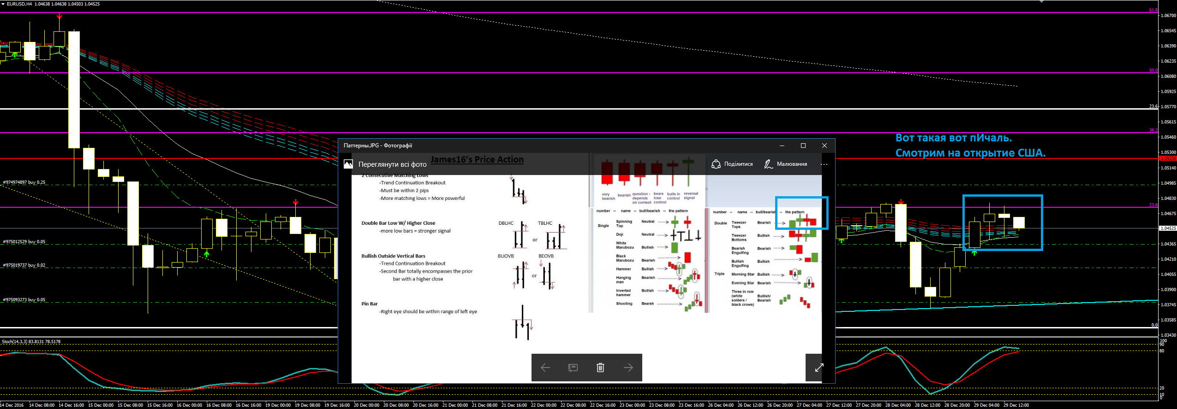The height and width of the screenshot is (409, 1177).
Task: Delete the photo with trash icon
Action: [x=600, y=368]
